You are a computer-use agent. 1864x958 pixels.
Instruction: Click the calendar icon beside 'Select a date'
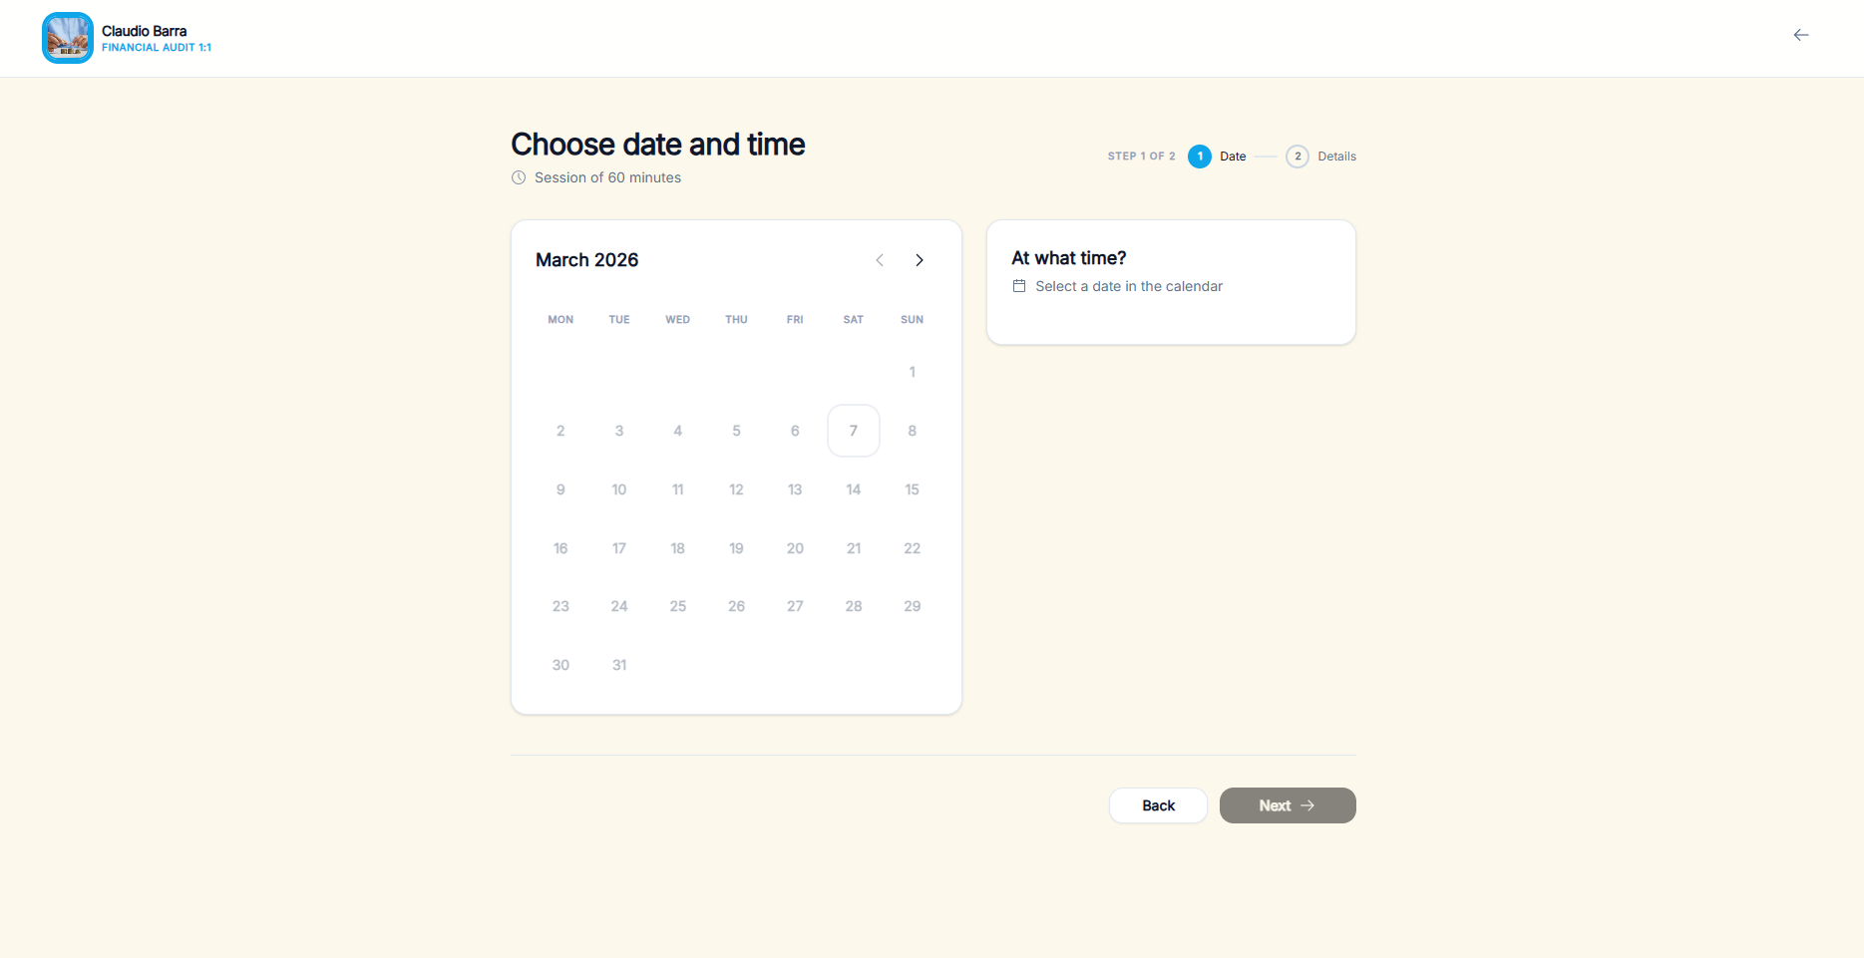pyautogui.click(x=1018, y=286)
